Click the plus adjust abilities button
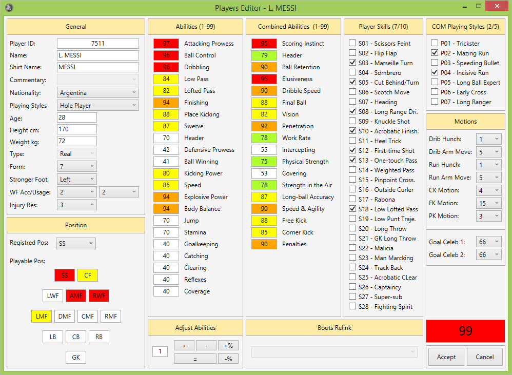Screen dimensions: 512x375 (184, 345)
